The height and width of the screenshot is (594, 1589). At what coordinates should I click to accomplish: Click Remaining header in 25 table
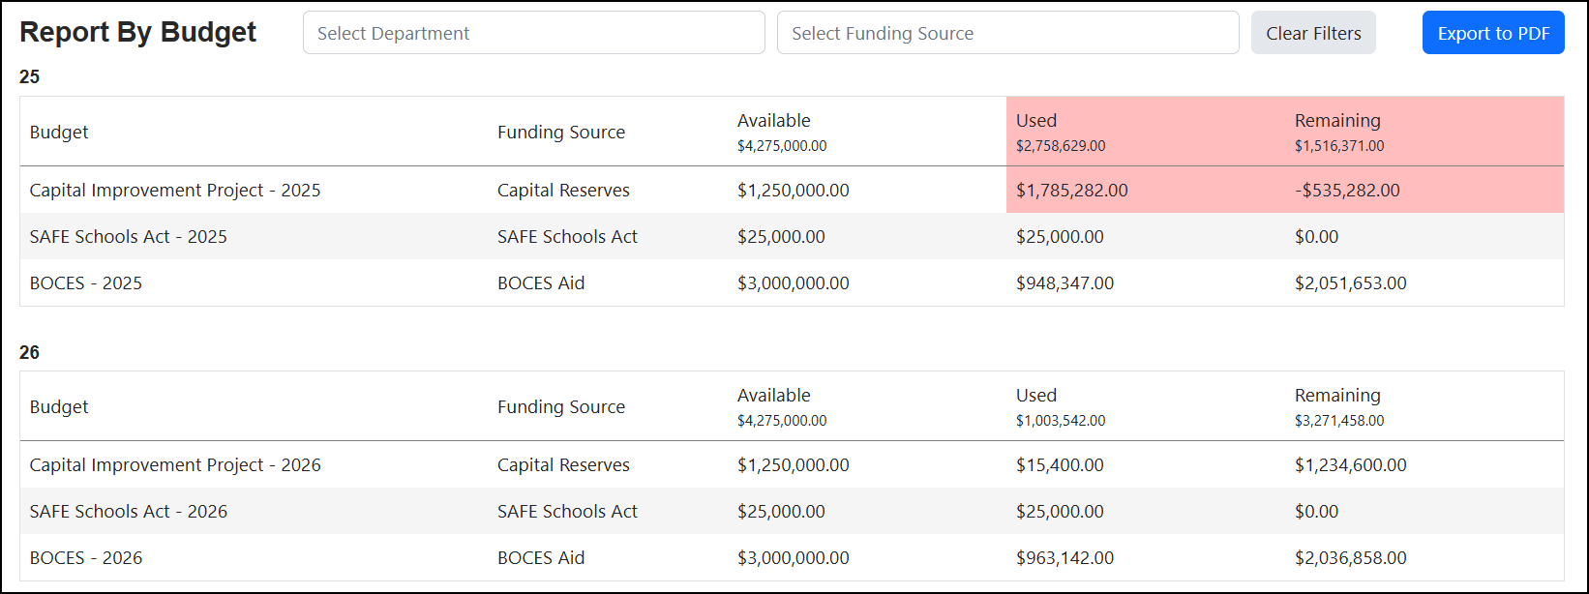(1337, 121)
